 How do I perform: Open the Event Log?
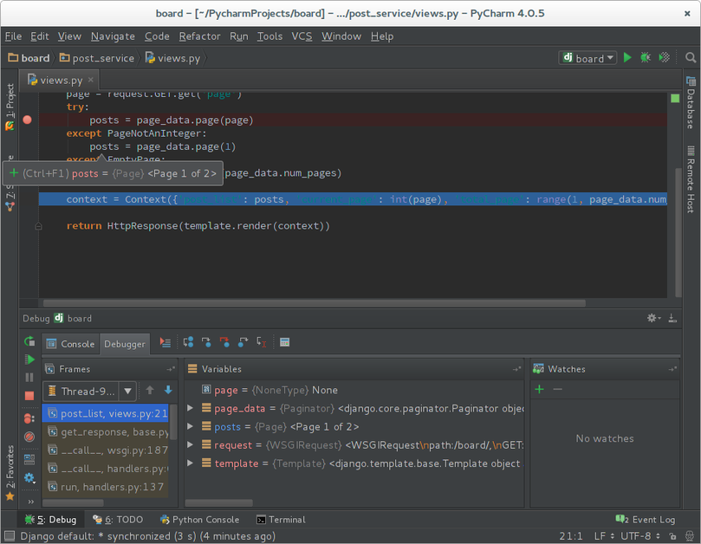tap(646, 520)
